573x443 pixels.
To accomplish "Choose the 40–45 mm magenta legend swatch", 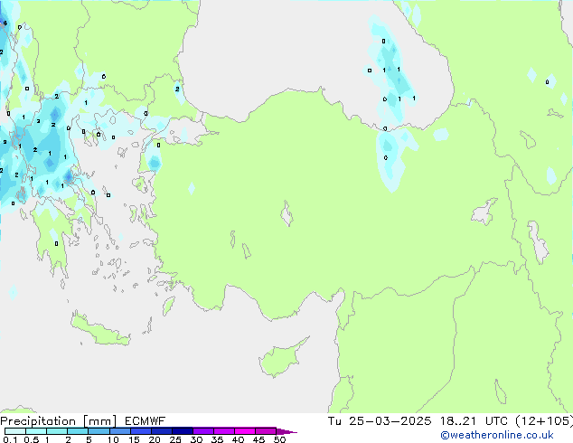I will point(245,431).
